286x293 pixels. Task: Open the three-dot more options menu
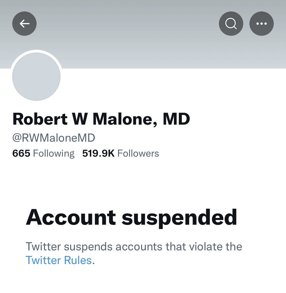tap(262, 24)
